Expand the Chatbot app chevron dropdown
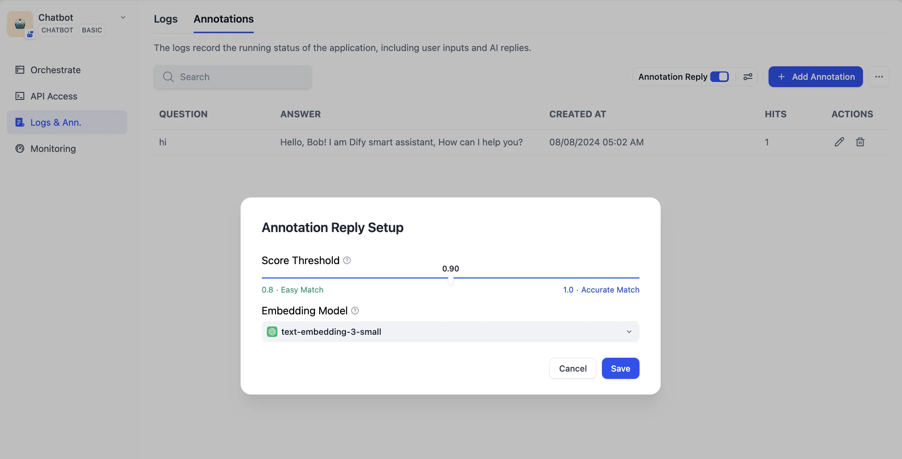 coord(123,17)
